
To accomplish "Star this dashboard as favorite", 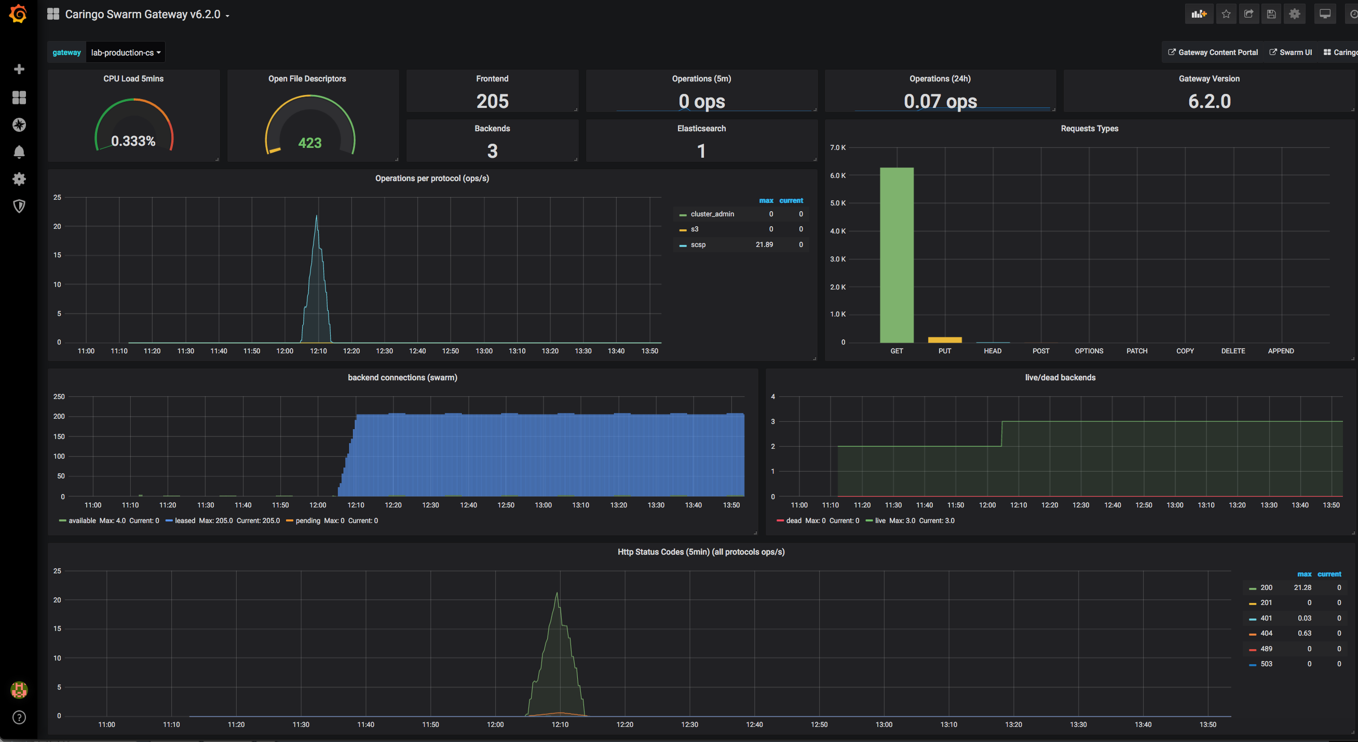I will 1226,14.
